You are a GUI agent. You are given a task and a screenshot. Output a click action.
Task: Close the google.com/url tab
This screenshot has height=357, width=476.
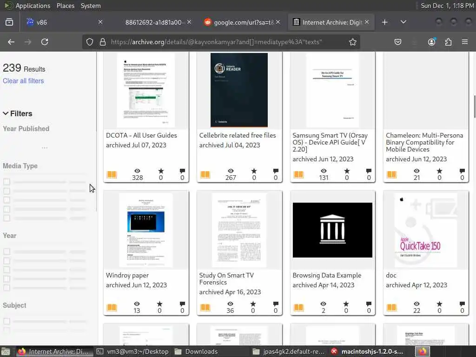[278, 22]
